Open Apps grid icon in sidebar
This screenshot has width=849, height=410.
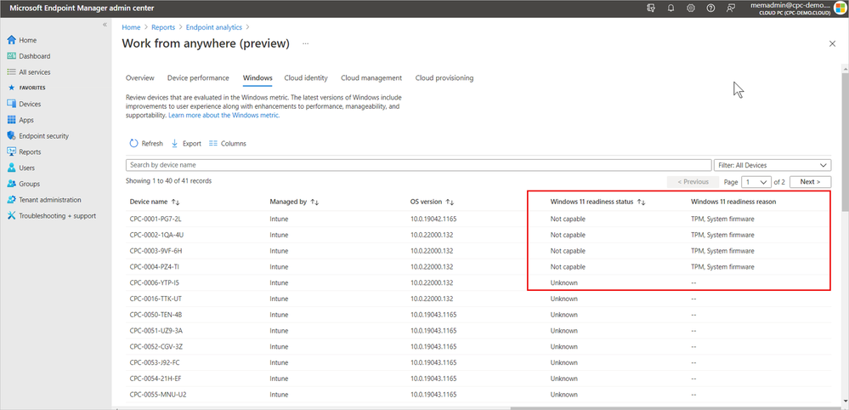tap(11, 120)
